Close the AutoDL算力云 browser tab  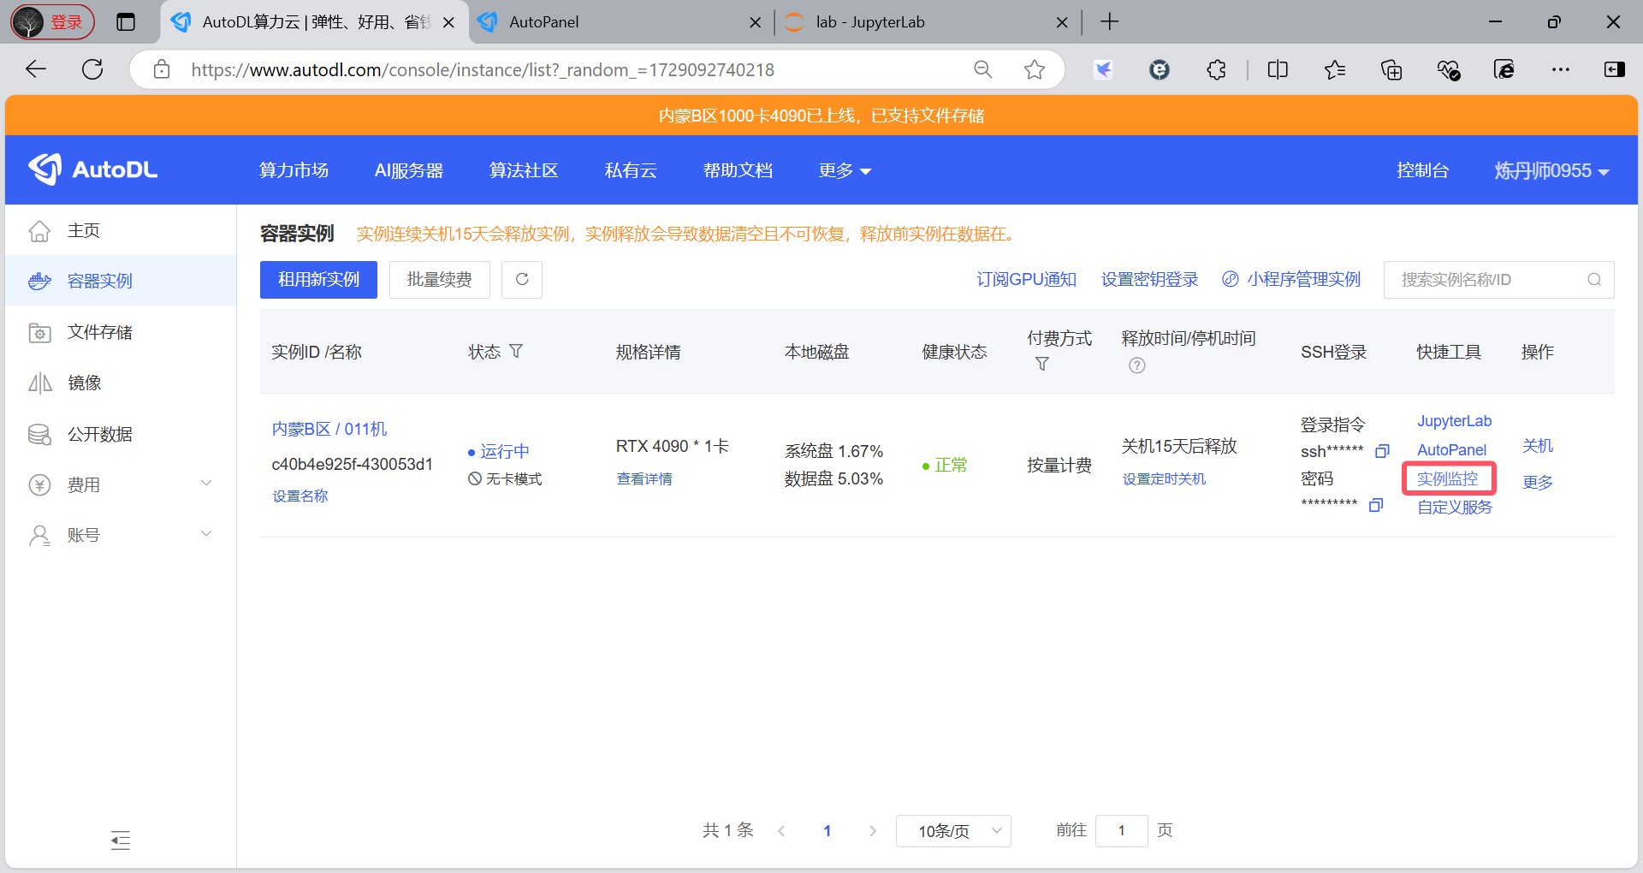(x=448, y=22)
